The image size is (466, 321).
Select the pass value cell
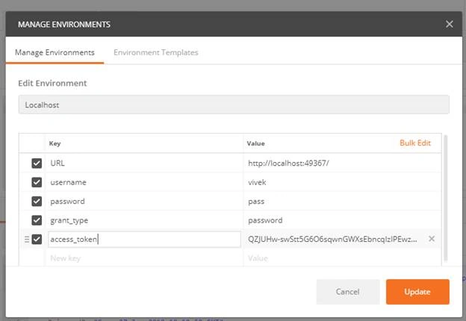point(342,201)
